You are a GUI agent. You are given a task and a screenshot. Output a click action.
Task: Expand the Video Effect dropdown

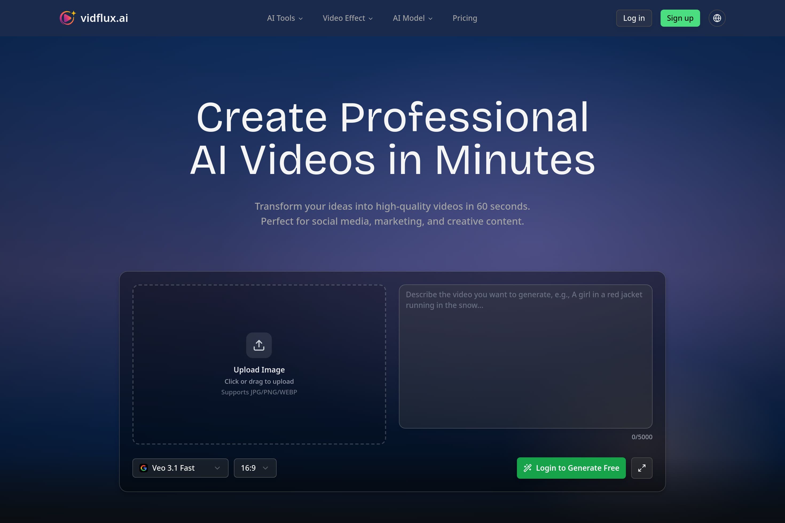[x=347, y=18]
